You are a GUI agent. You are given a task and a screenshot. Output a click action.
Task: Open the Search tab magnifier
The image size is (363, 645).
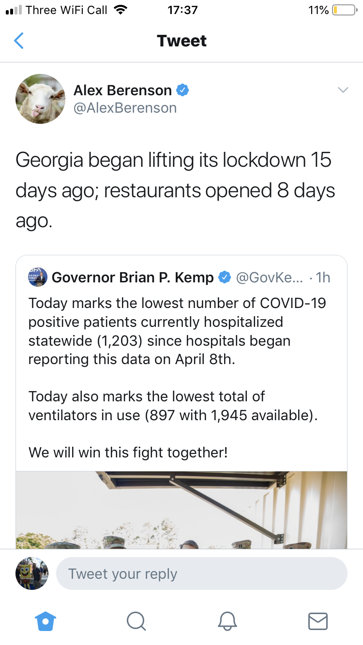click(x=136, y=621)
